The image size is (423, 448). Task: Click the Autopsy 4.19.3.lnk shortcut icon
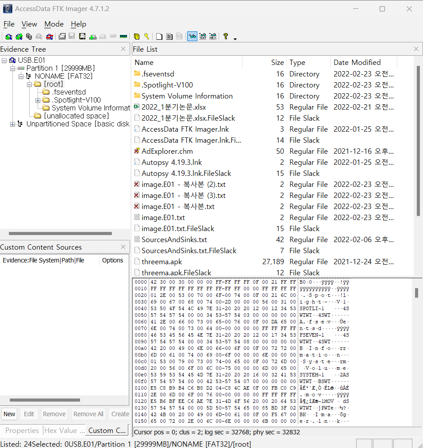137,162
